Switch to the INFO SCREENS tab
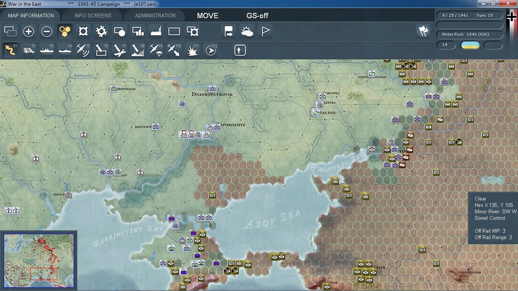Screen dimensions: 518x291 93,16
